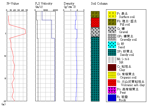Screen dimensions: 148x107
Task: Select the Gravelly soil circle pattern icon
Action: [112, 37]
